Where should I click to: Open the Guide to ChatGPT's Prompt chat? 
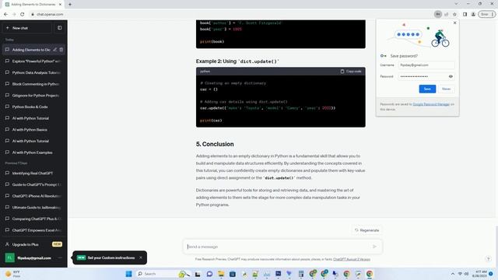pyautogui.click(x=33, y=185)
